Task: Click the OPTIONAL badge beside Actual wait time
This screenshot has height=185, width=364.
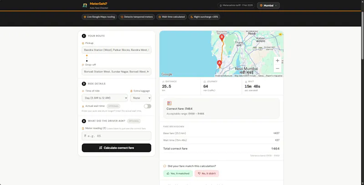Action: click(x=113, y=106)
